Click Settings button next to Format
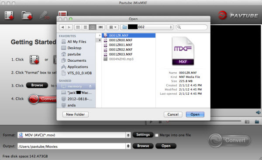This screenshot has height=160, width=262. click(x=143, y=135)
